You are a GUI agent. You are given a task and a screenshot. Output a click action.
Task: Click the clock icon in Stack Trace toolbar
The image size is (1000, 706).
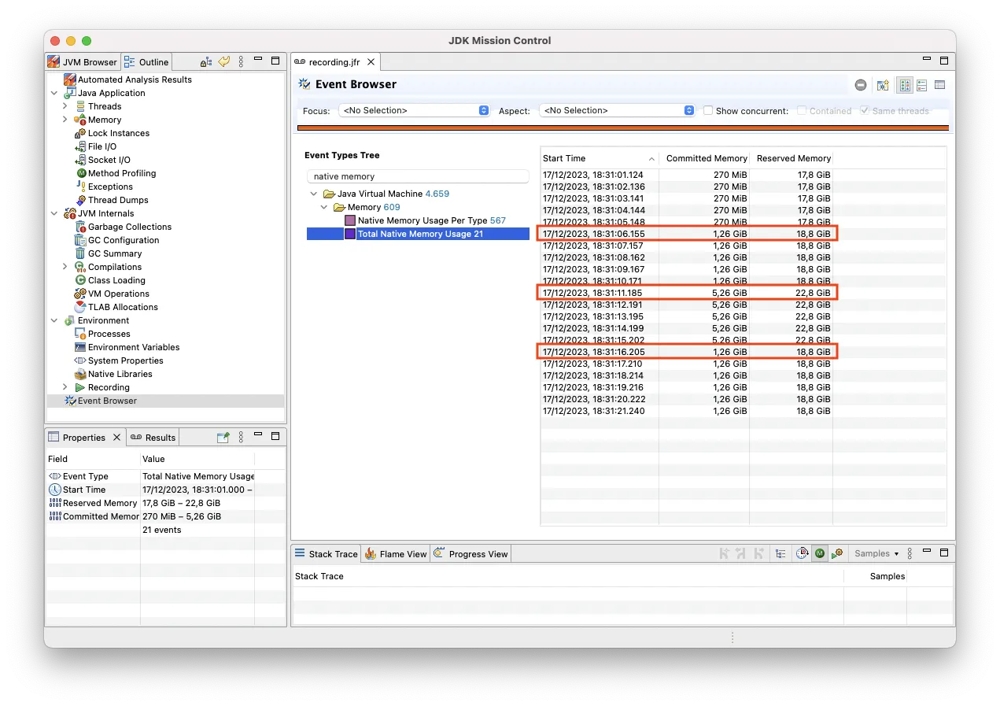pyautogui.click(x=802, y=553)
